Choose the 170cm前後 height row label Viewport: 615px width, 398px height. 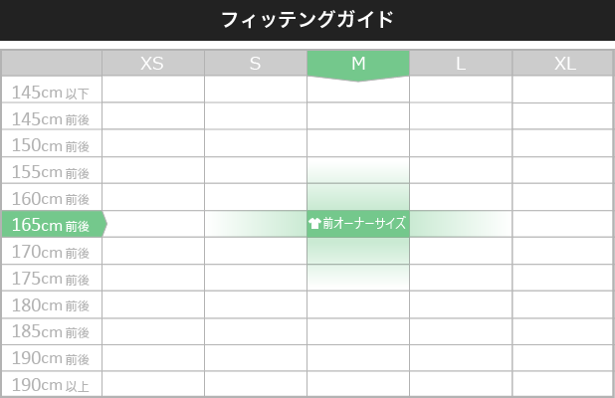point(52,251)
